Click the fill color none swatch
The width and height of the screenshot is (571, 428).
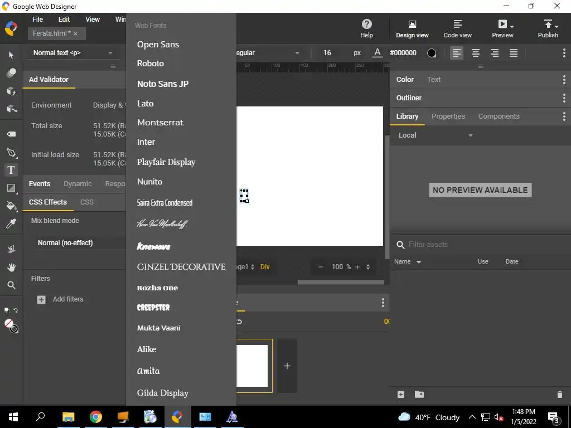(9, 324)
